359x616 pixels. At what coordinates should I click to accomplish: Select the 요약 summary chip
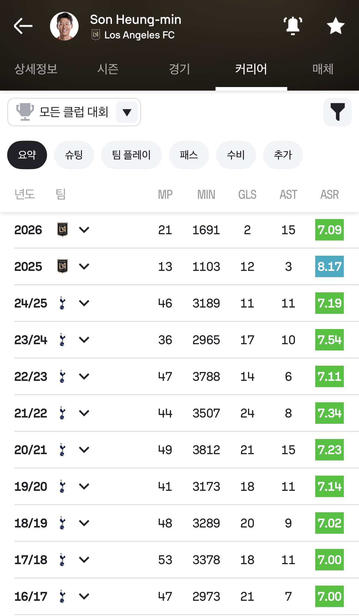27,155
